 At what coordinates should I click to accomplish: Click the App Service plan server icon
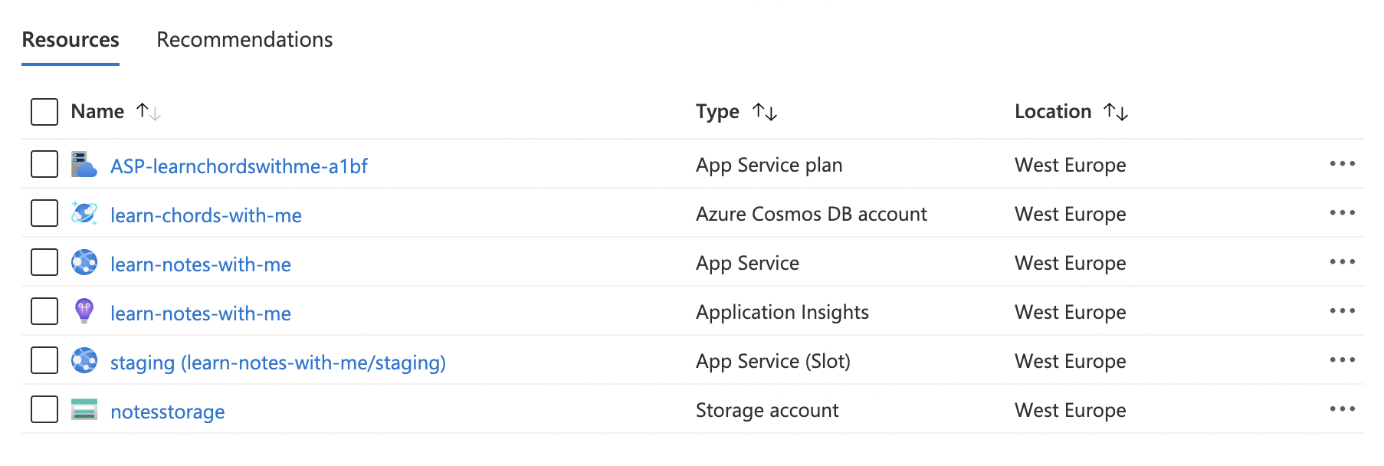click(x=84, y=165)
